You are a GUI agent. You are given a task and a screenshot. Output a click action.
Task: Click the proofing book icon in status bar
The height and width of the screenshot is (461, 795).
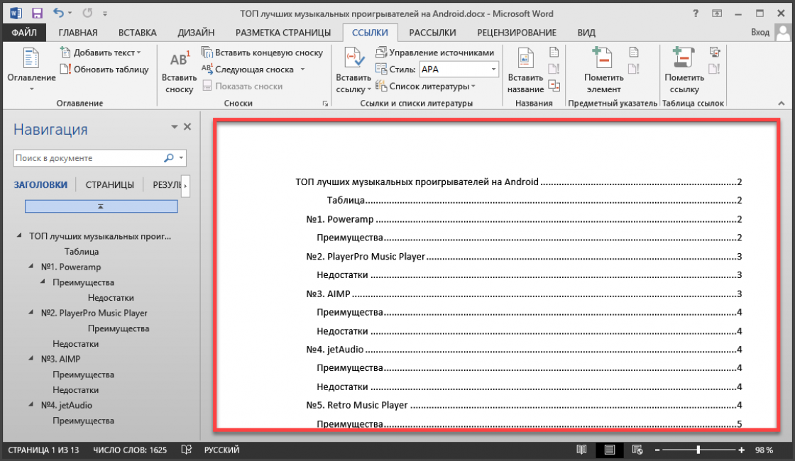point(187,450)
